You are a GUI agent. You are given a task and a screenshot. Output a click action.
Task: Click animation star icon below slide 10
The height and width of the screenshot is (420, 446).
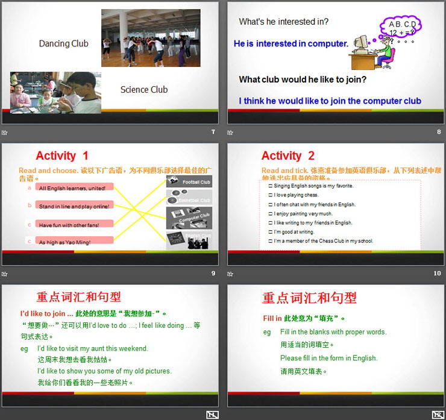(x=230, y=274)
